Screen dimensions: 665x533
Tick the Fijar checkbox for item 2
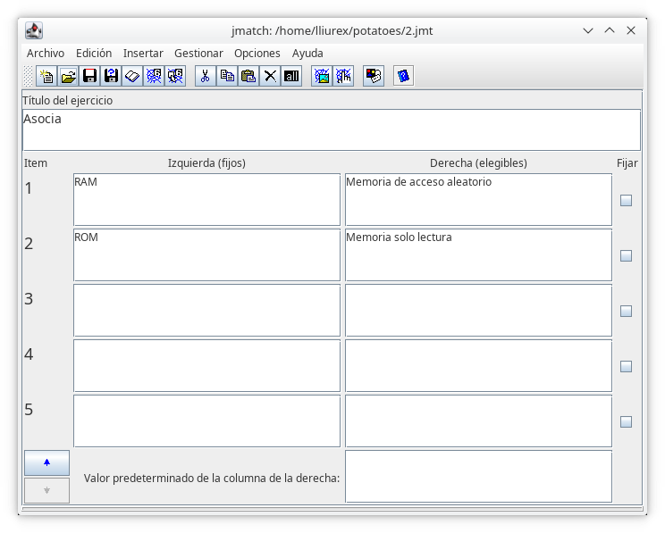[x=626, y=255]
